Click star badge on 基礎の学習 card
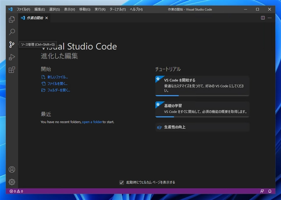 [x=158, y=104]
